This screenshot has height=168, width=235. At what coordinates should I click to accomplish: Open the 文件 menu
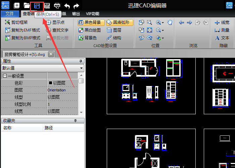[x=10, y=14]
